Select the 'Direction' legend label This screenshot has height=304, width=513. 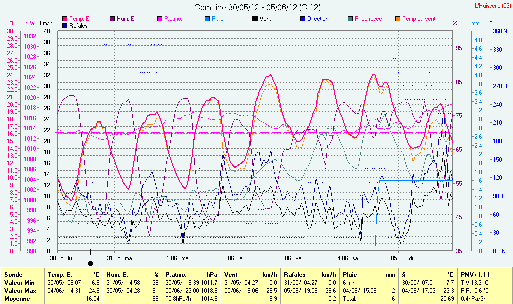[x=317, y=19]
